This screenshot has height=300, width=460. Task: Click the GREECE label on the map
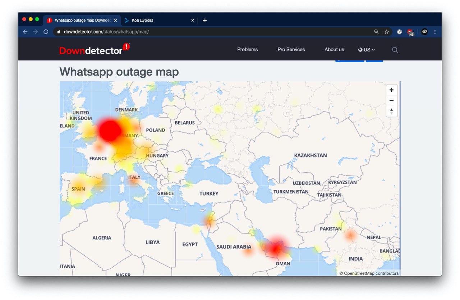click(165, 194)
